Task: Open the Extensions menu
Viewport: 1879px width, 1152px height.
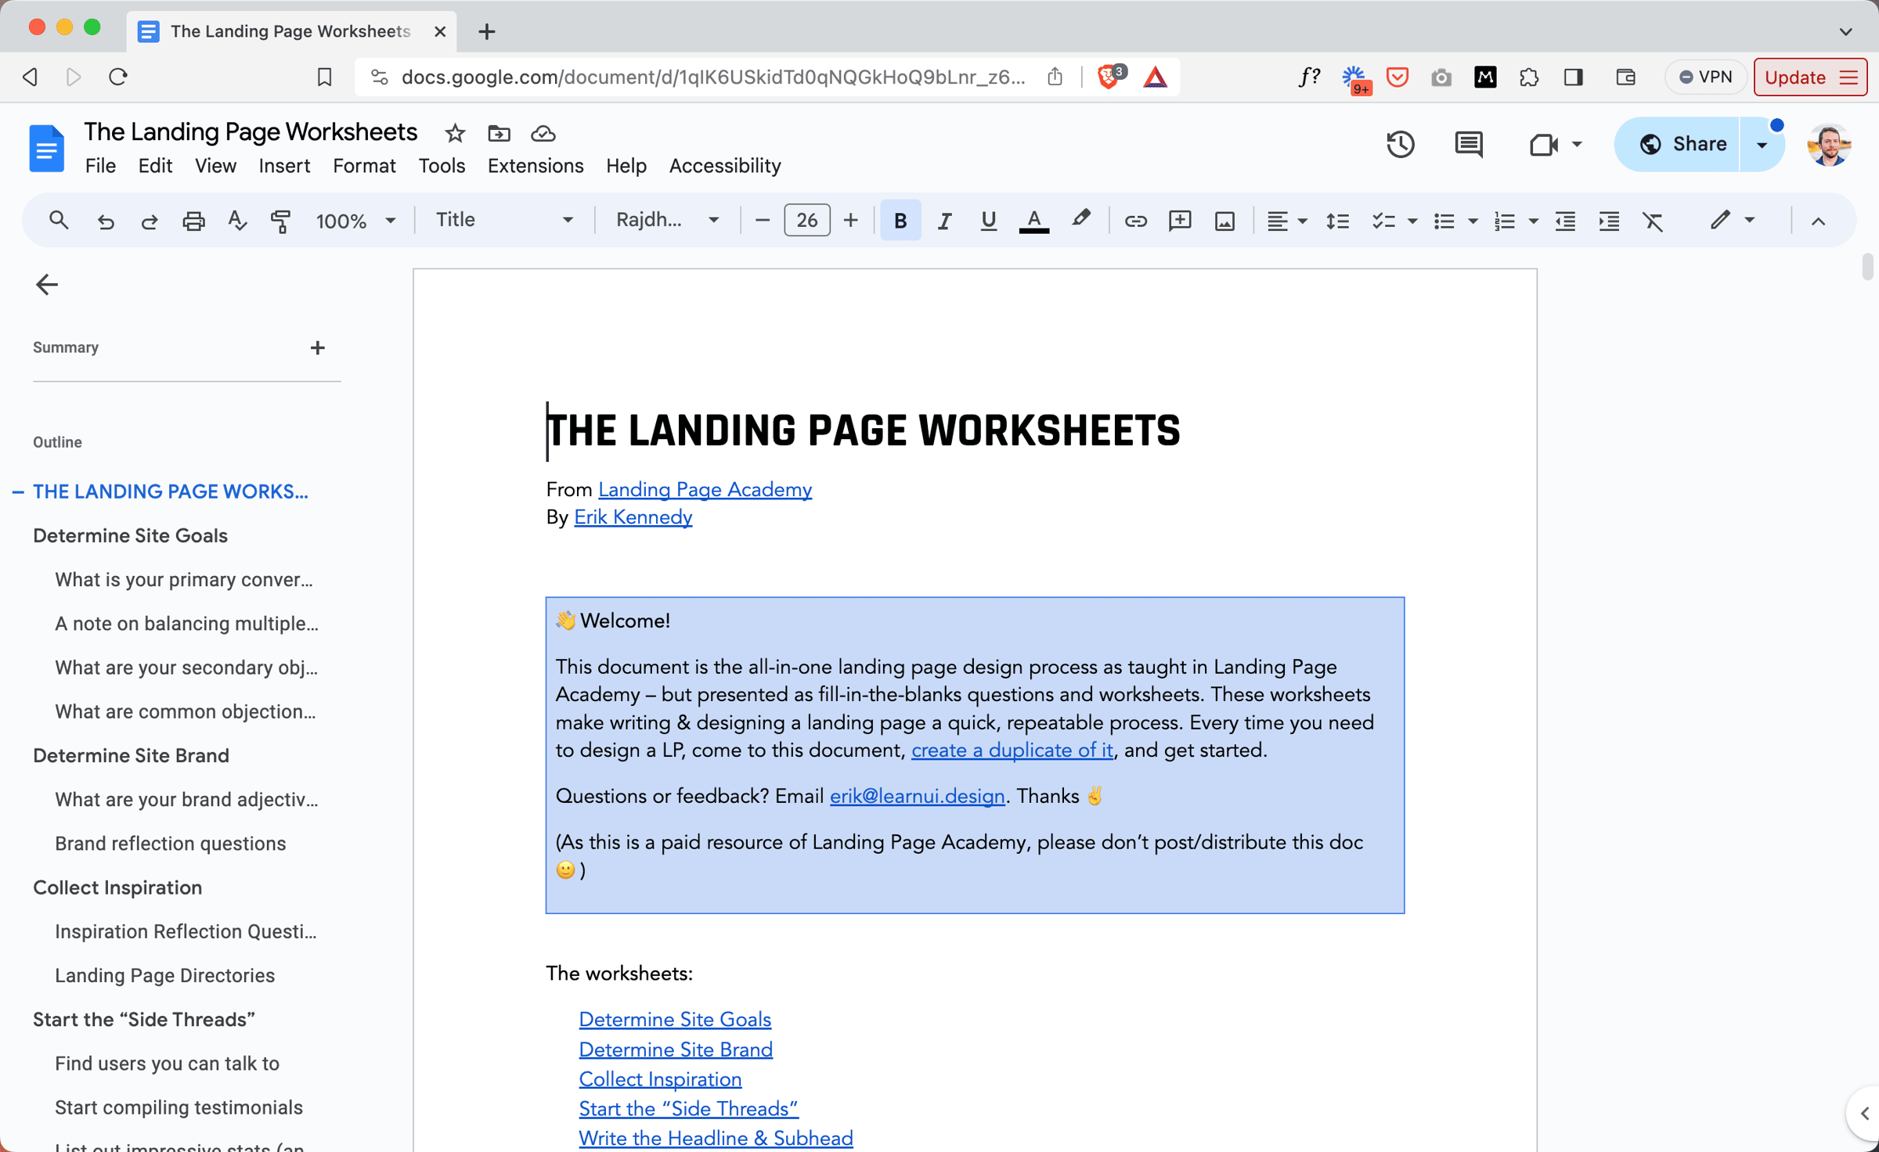Action: click(x=536, y=166)
